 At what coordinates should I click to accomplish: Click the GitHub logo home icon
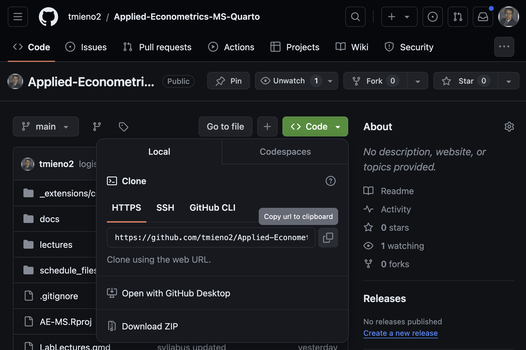(48, 17)
